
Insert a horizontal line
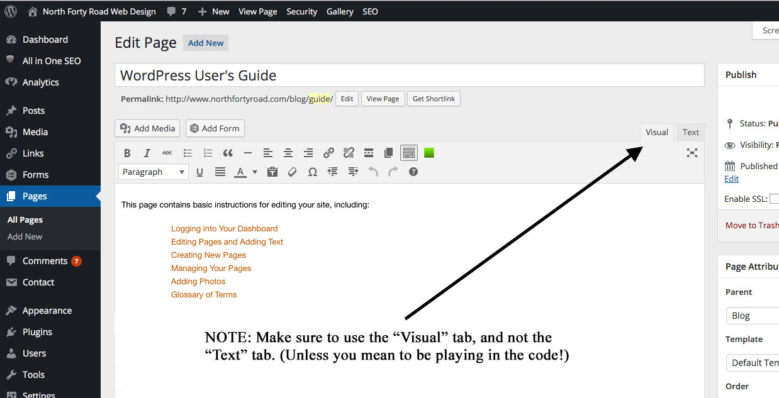(248, 153)
